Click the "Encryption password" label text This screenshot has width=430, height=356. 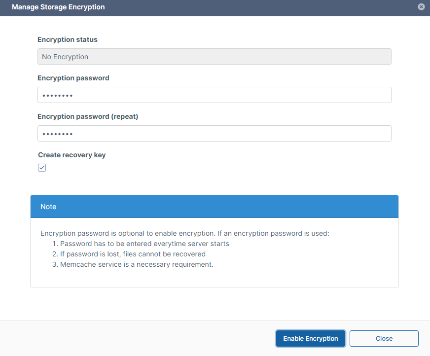(x=73, y=78)
